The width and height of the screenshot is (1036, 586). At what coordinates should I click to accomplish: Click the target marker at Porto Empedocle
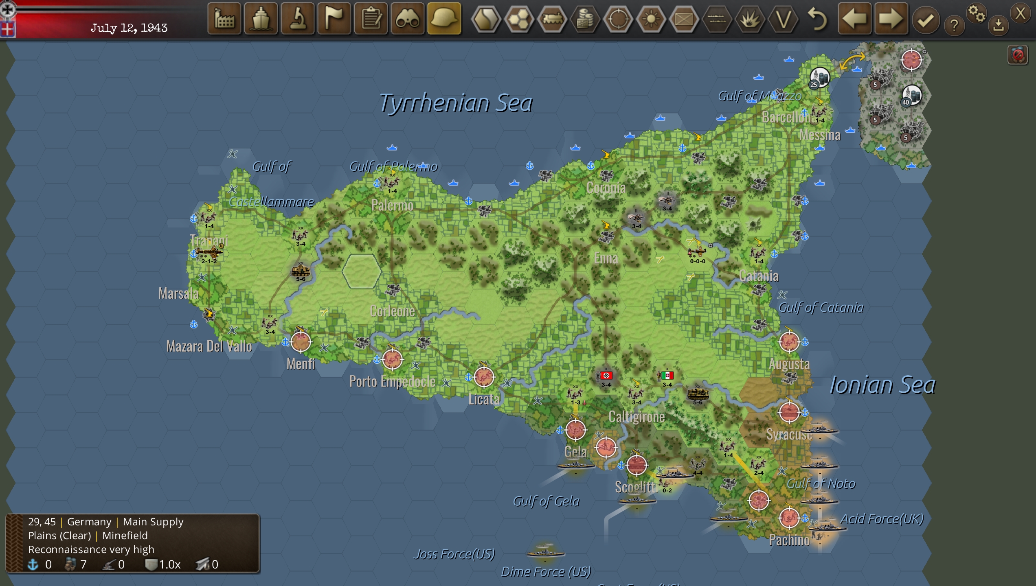click(392, 359)
